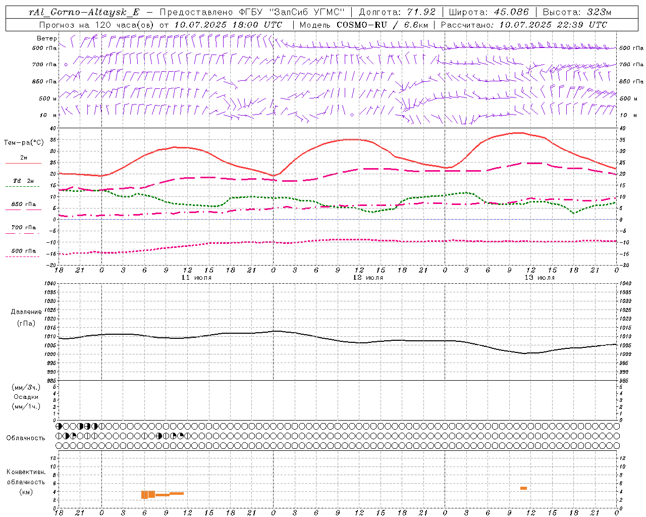This screenshot has height=517, width=646.
Task: Click the model name "COSMO-RU / 6.6км"
Action: (383, 25)
